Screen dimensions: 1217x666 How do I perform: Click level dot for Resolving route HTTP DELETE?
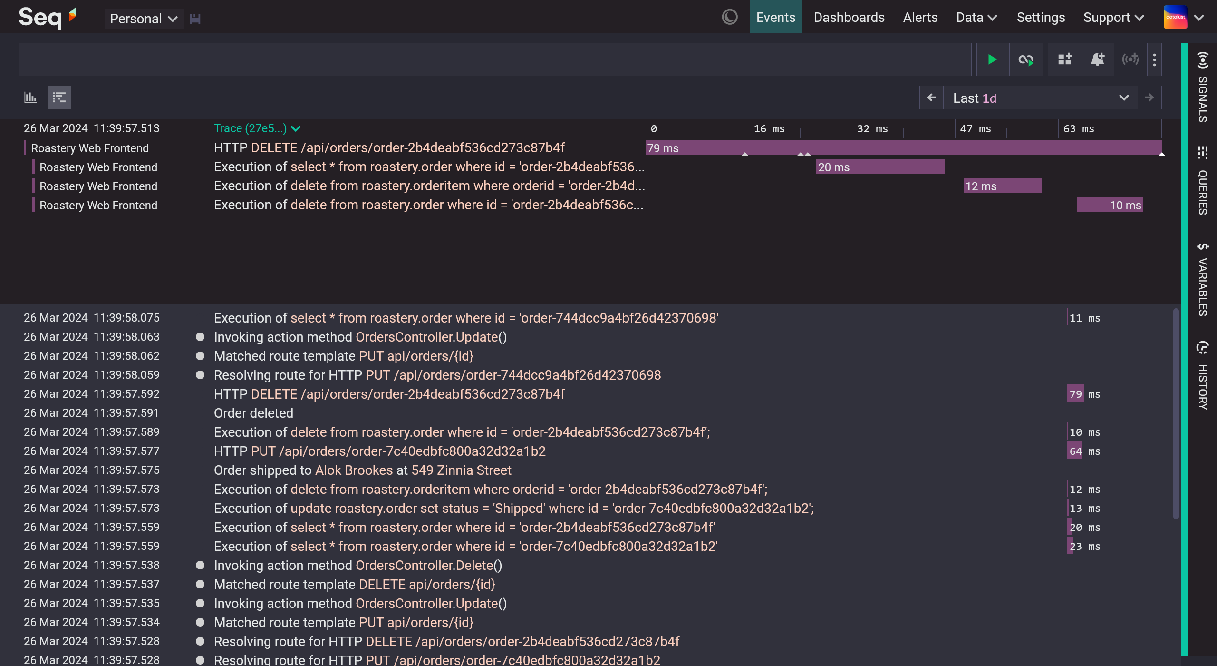click(200, 641)
